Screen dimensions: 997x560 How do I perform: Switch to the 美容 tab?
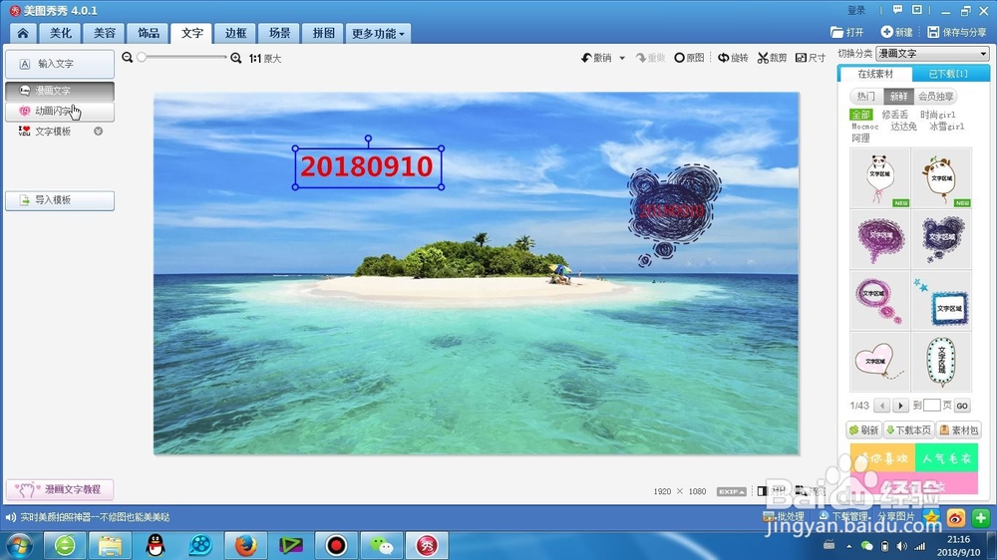[x=105, y=33]
